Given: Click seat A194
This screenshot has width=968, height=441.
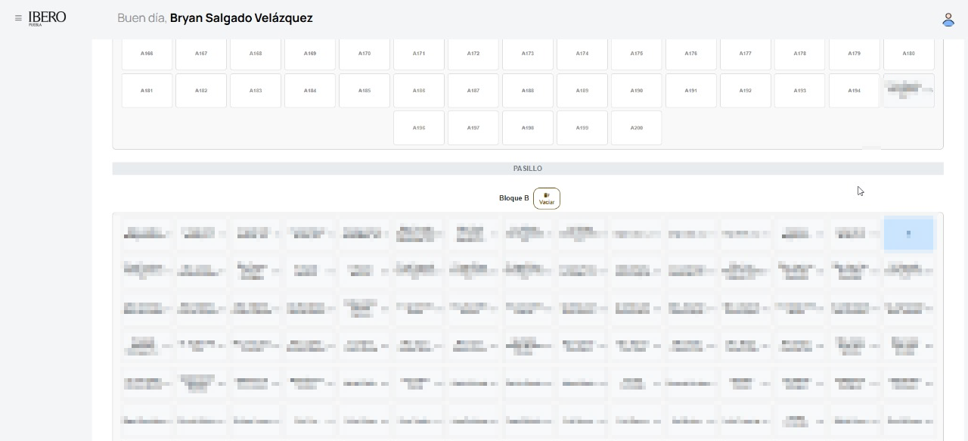Looking at the screenshot, I should coord(854,91).
